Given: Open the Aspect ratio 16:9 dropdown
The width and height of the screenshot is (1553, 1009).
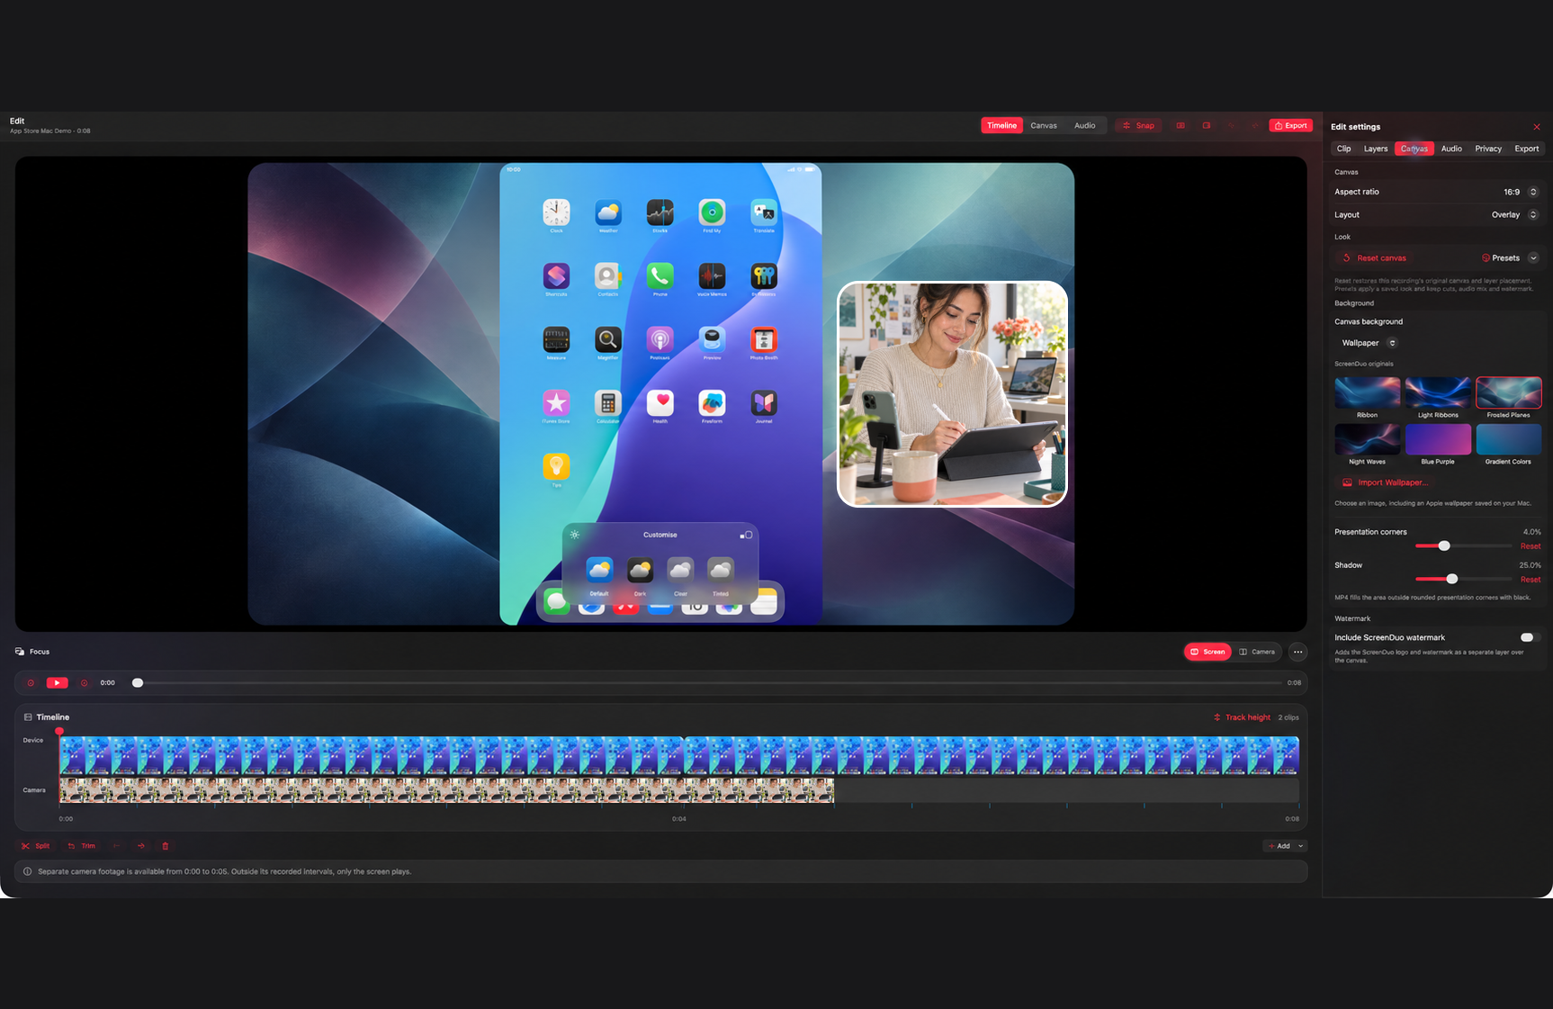Looking at the screenshot, I should click(x=1521, y=192).
